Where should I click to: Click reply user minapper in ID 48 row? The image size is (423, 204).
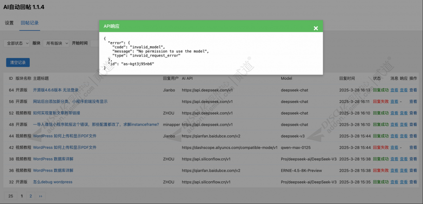coord(172,124)
